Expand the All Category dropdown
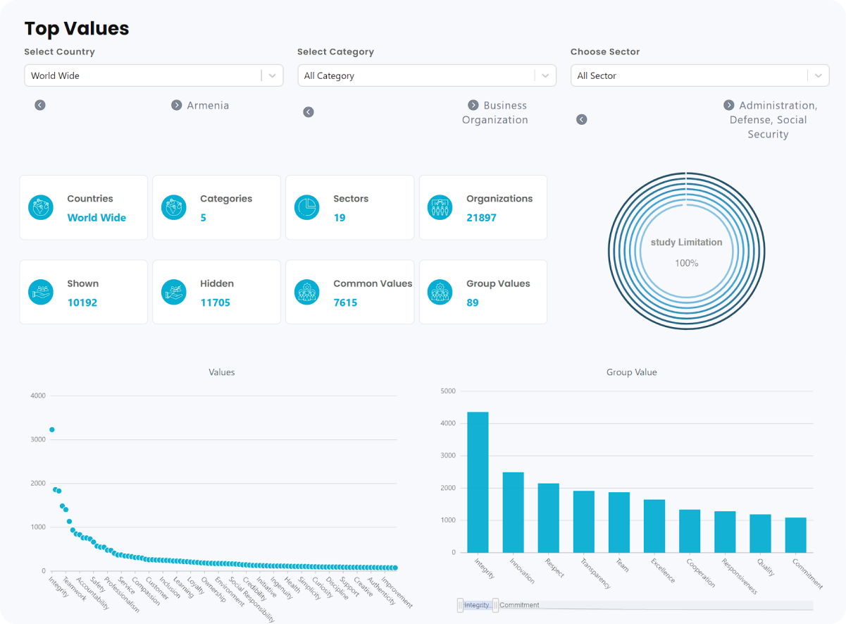The height and width of the screenshot is (624, 846). click(545, 75)
